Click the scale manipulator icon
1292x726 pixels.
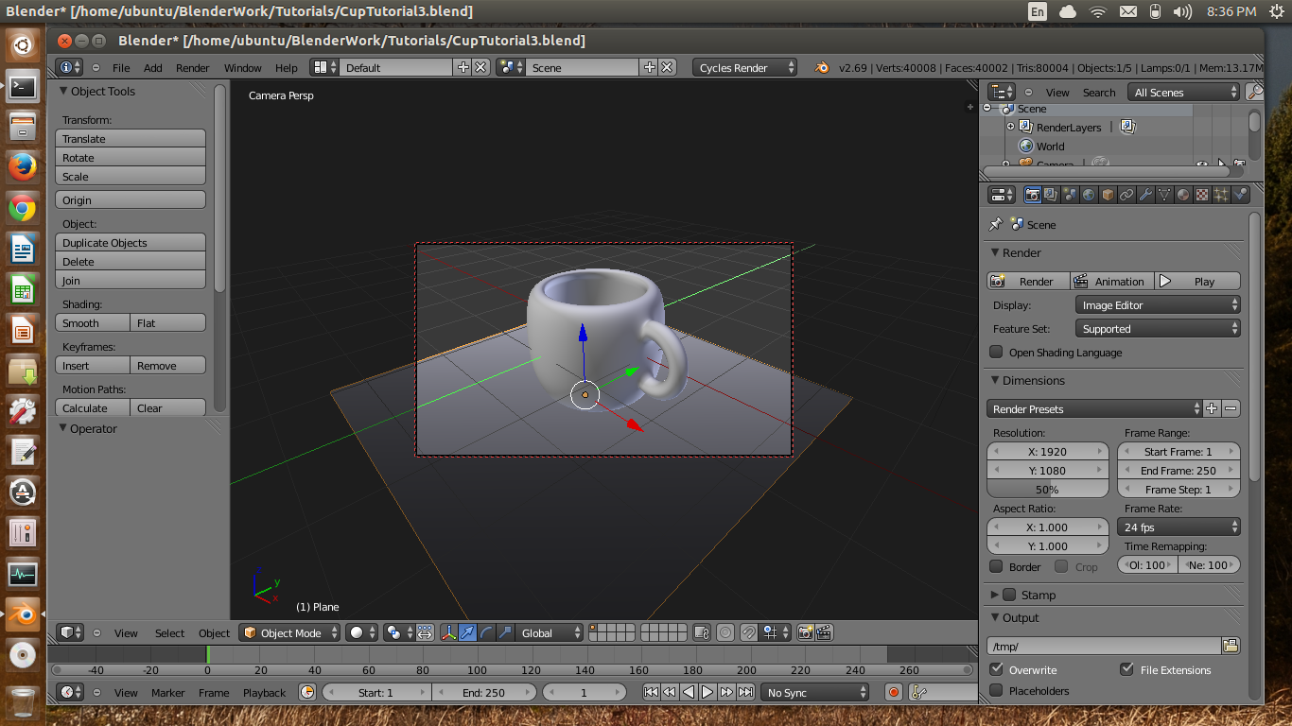pos(505,632)
